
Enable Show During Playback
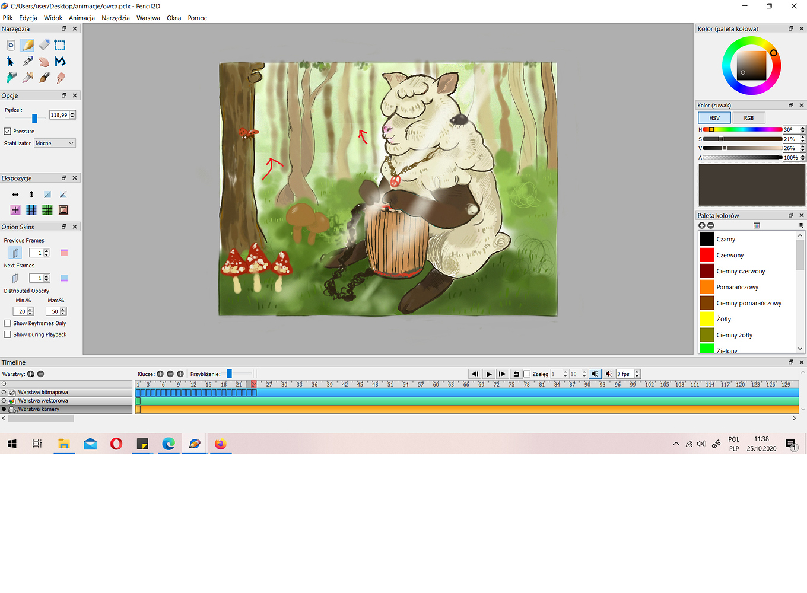[8, 334]
